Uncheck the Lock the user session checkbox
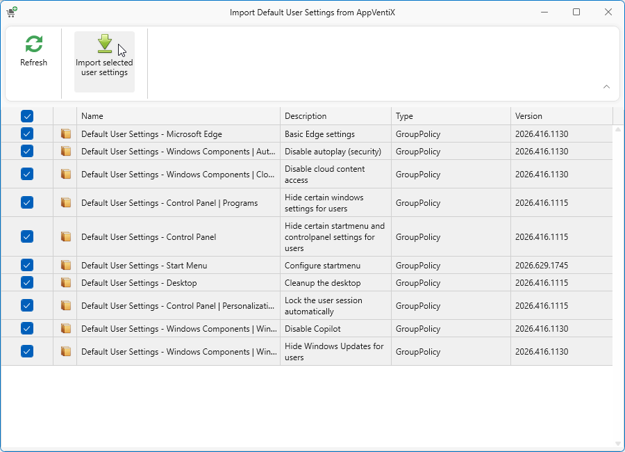Image resolution: width=625 pixels, height=452 pixels. pyautogui.click(x=27, y=305)
